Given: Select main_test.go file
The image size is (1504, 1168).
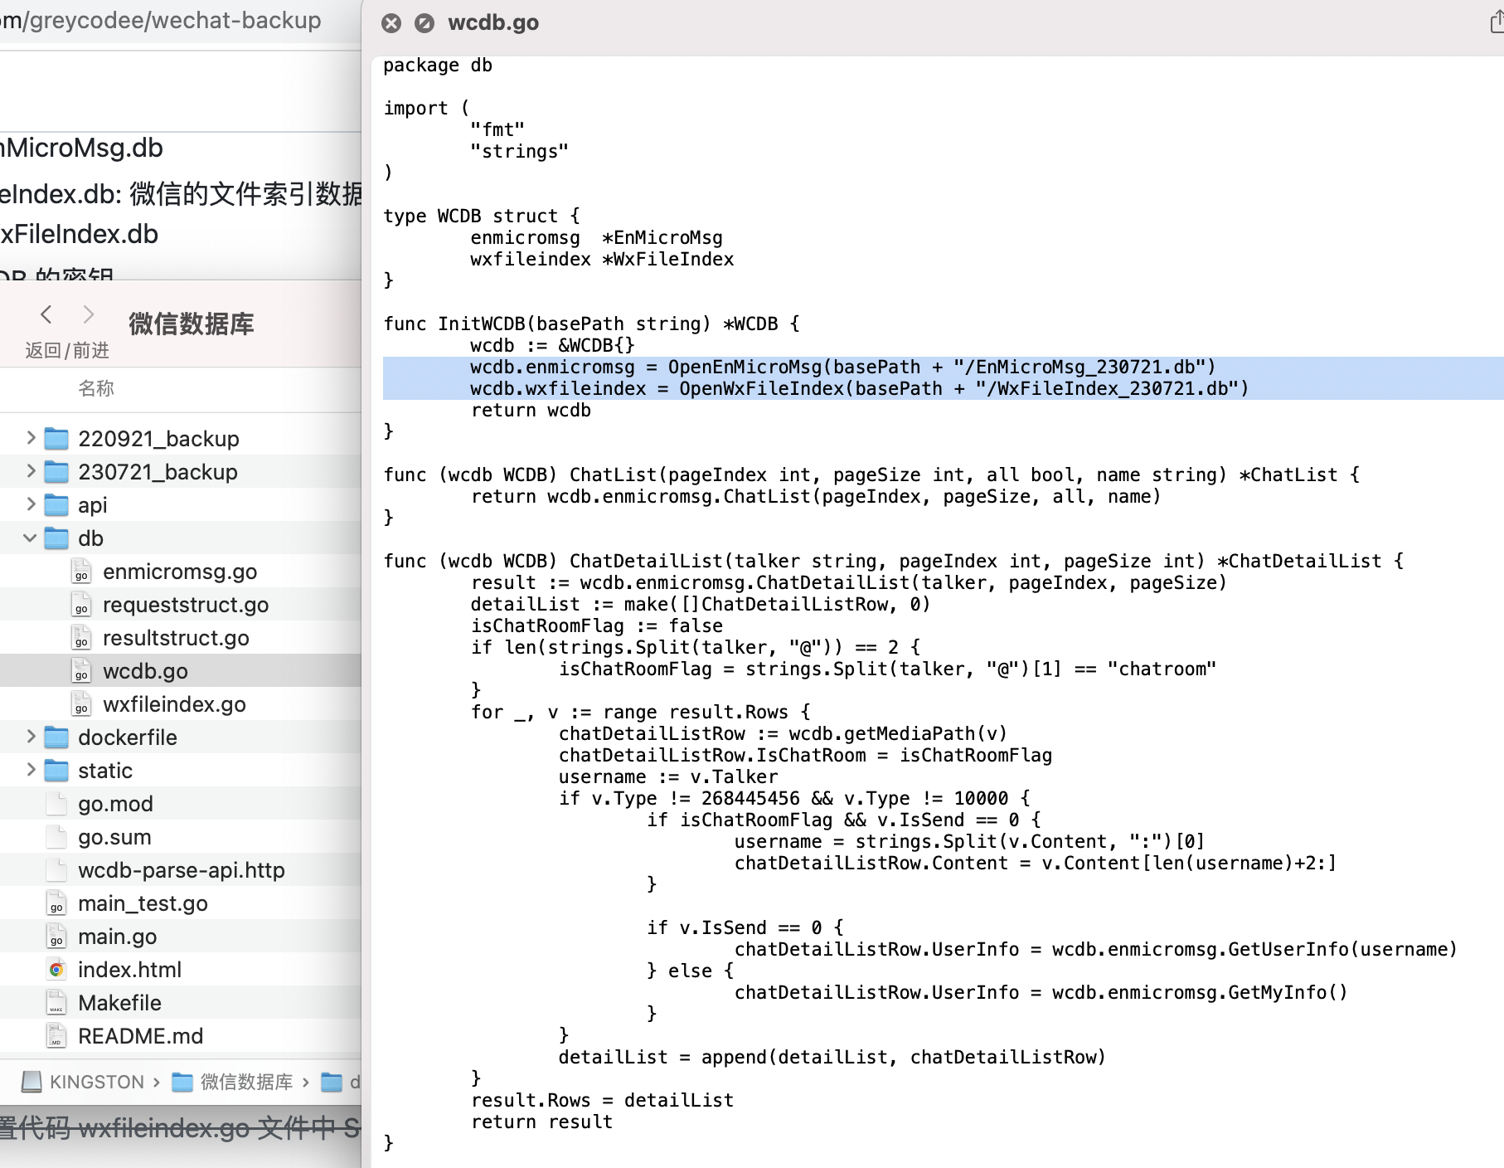Looking at the screenshot, I should [x=143, y=903].
